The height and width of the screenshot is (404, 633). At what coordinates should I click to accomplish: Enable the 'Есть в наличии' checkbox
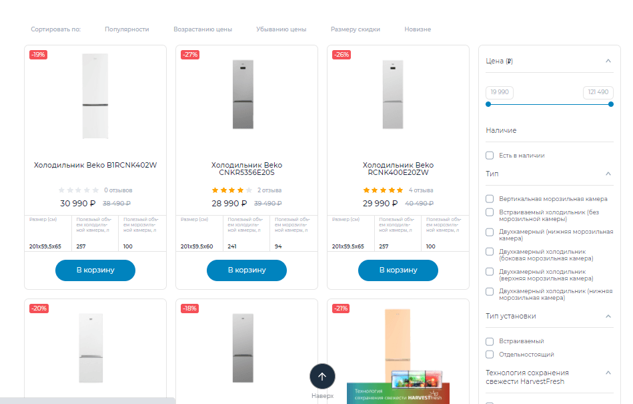pos(490,156)
